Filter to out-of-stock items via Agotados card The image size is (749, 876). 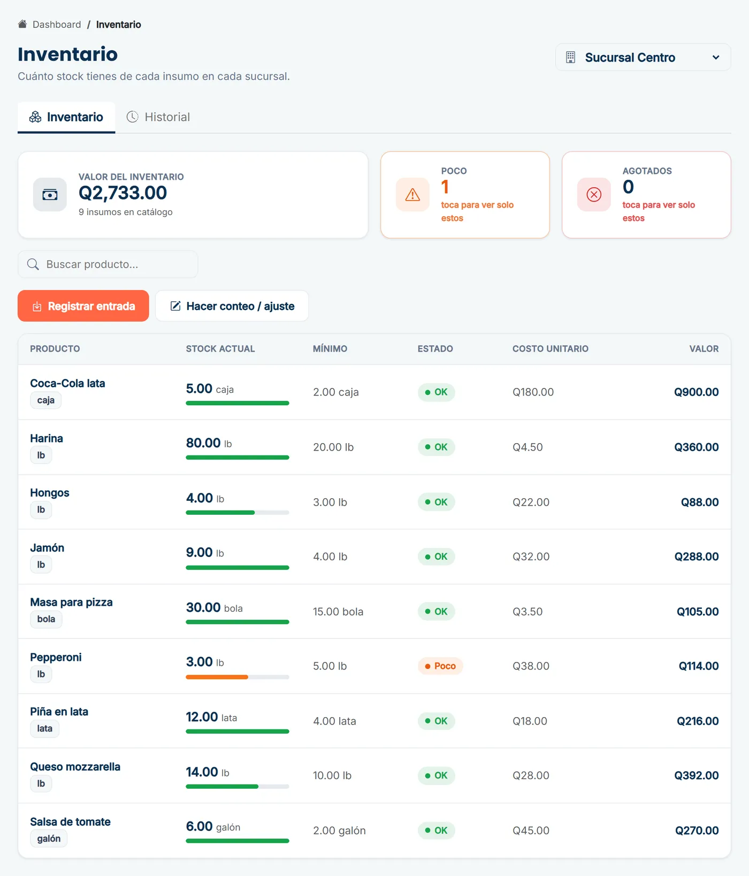tap(646, 195)
